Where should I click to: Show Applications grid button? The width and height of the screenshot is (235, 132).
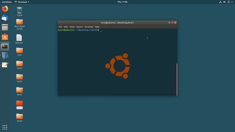pos(5,127)
